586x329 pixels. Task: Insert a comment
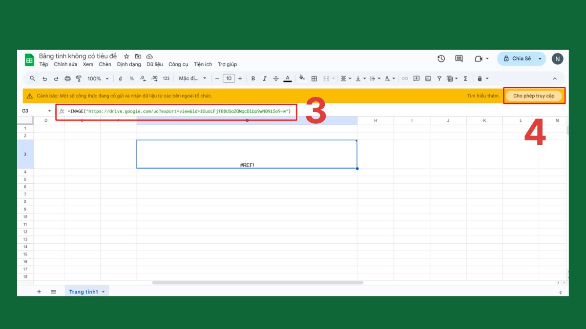(416, 78)
